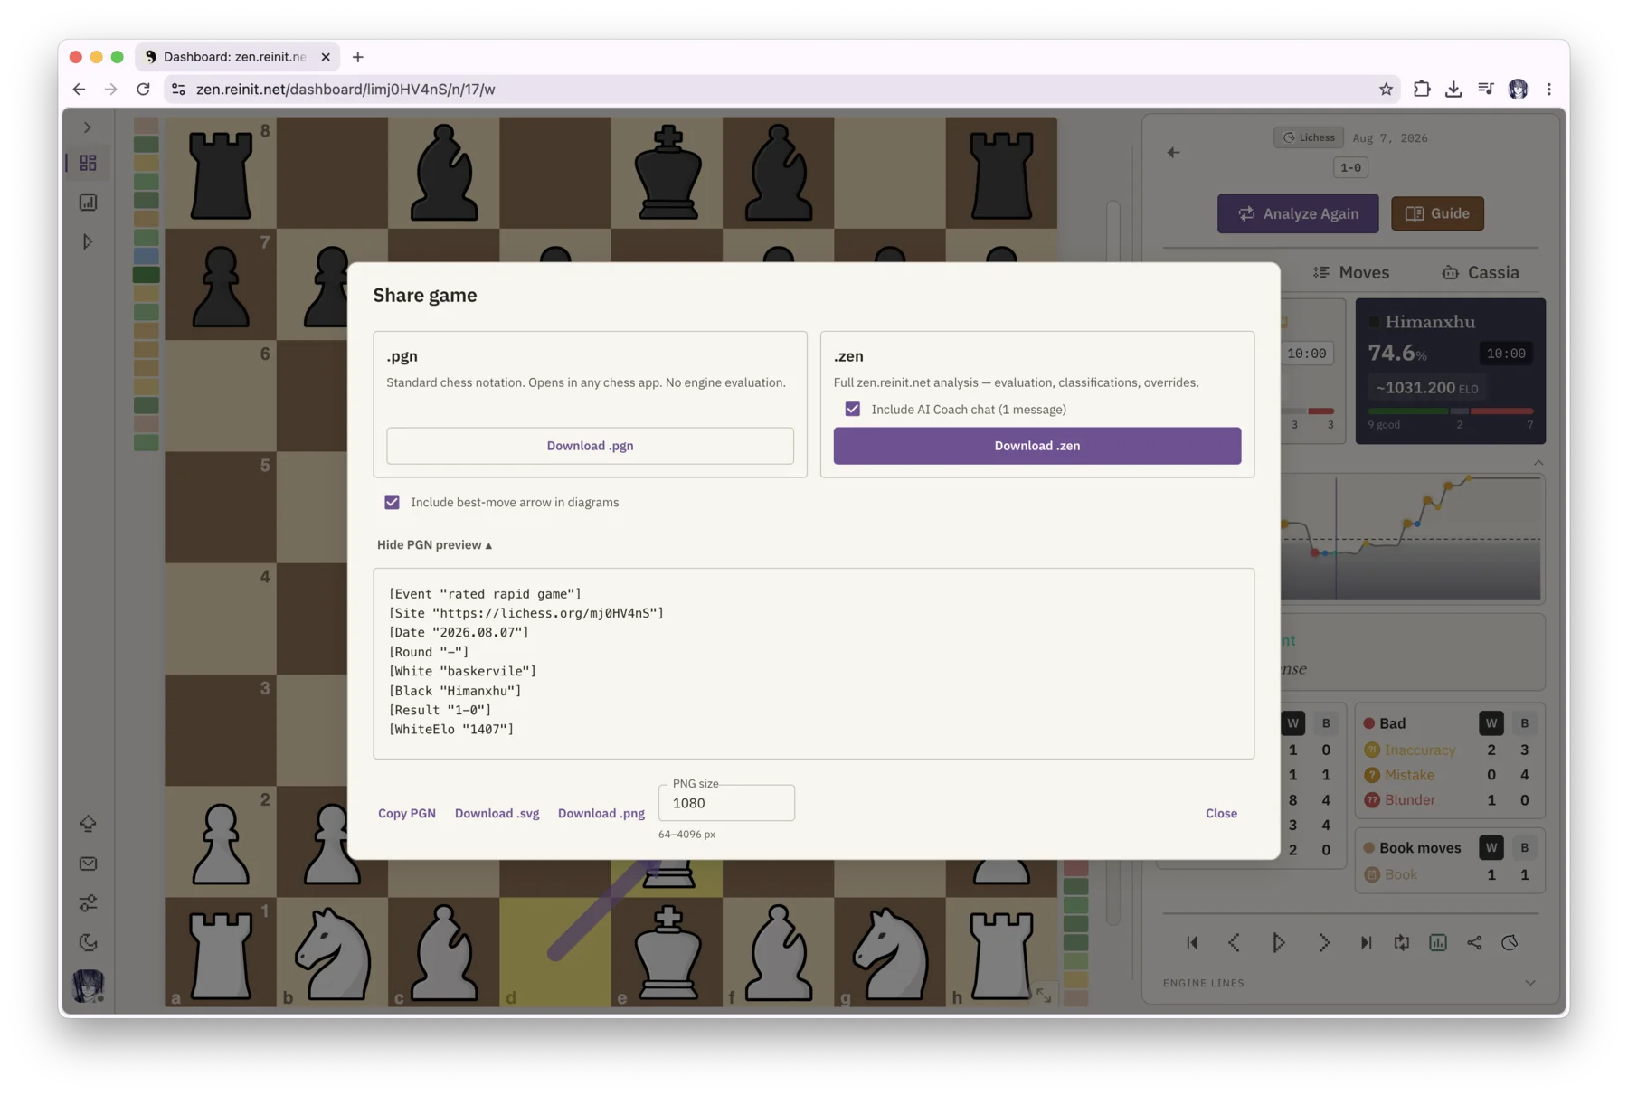The height and width of the screenshot is (1095, 1628).
Task: Click the Inaccuracy classification row
Action: coord(1449,750)
